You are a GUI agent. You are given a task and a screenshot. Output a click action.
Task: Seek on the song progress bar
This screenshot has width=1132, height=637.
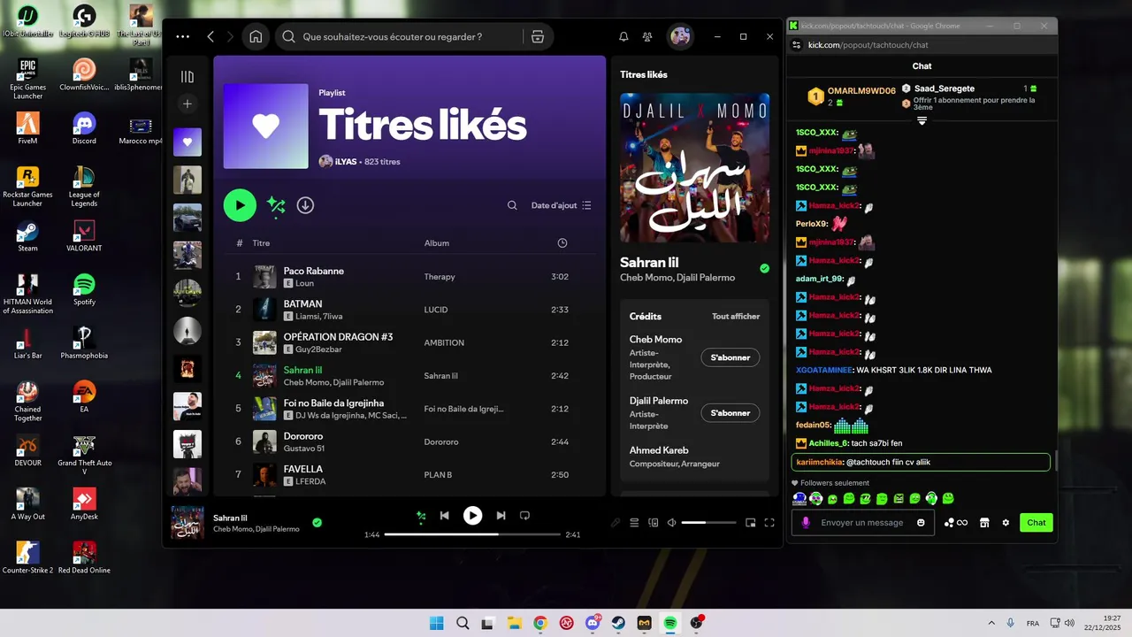[x=472, y=534]
